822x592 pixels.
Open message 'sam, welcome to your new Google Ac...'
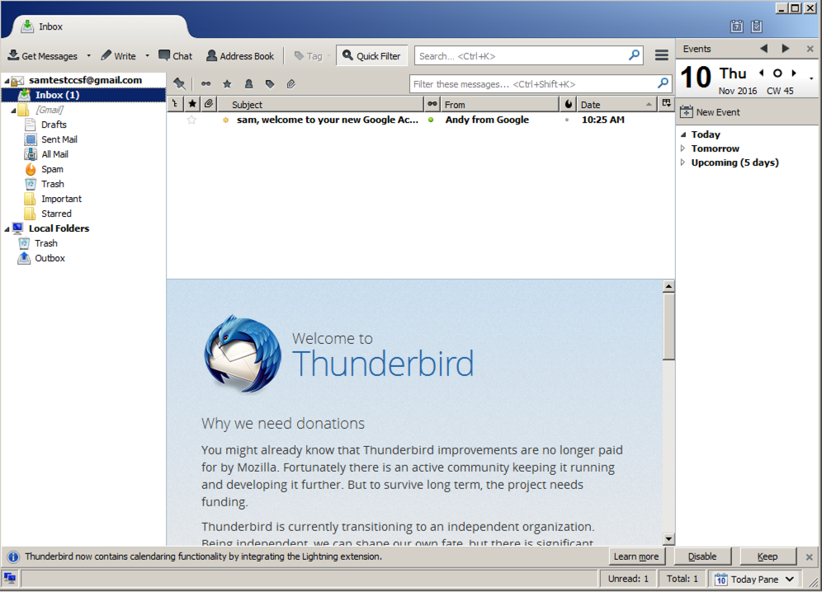(328, 120)
